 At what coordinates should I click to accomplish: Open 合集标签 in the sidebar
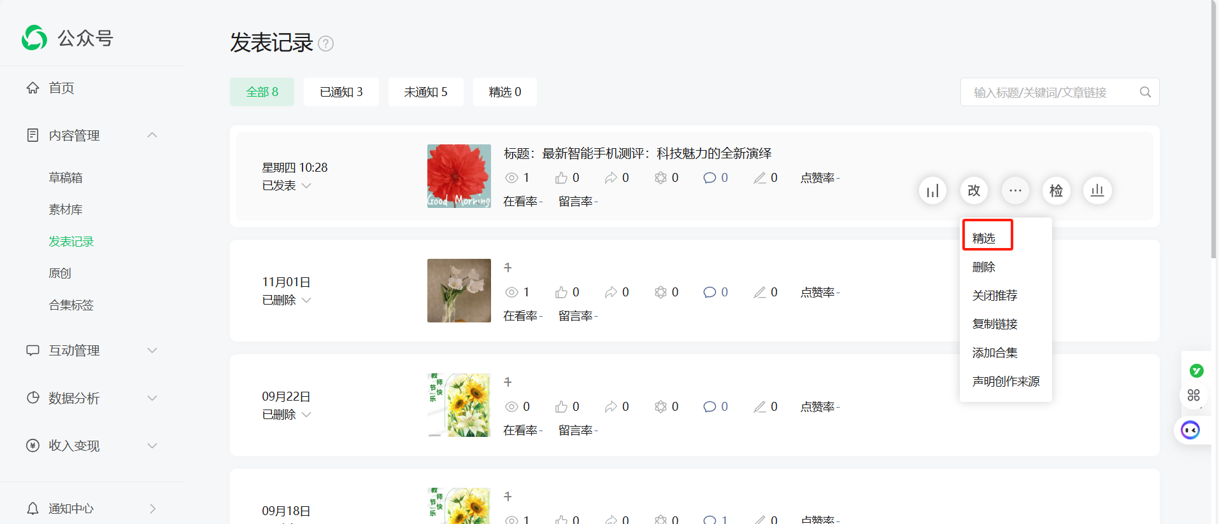(x=71, y=305)
